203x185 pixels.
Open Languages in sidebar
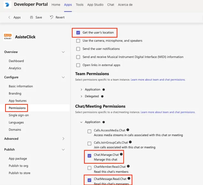[x=16, y=122]
